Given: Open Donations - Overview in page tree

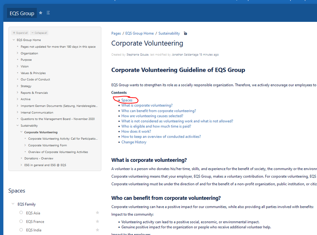Looking at the screenshot, I should (39, 158).
